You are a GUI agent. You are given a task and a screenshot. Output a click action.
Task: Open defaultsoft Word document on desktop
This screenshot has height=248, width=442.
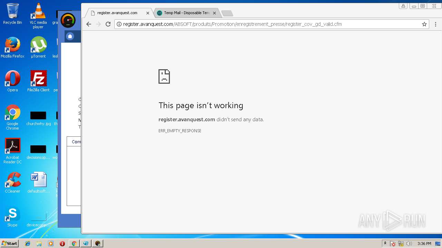(38, 183)
